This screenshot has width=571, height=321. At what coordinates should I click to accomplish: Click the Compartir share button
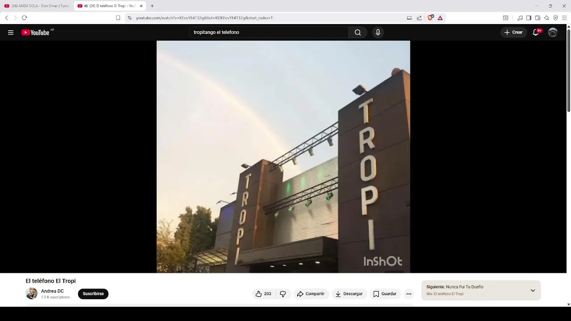(311, 294)
